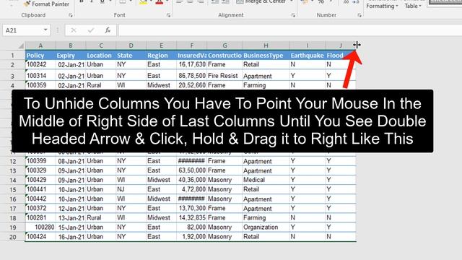Select column I header
The width and height of the screenshot is (462, 260).
tap(308, 45)
